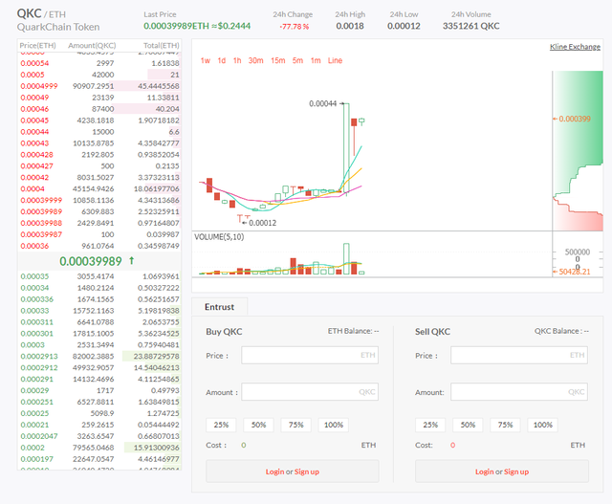Select sell order priced 0.00036
This screenshot has height=504, width=612.
tap(99, 246)
